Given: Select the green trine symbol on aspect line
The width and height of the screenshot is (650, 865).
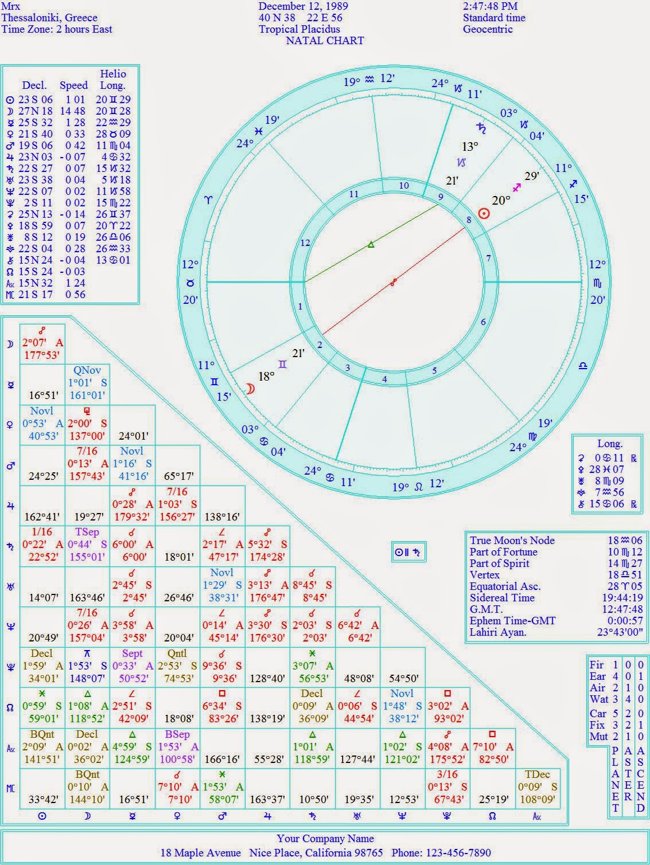Looking at the screenshot, I should (371, 245).
